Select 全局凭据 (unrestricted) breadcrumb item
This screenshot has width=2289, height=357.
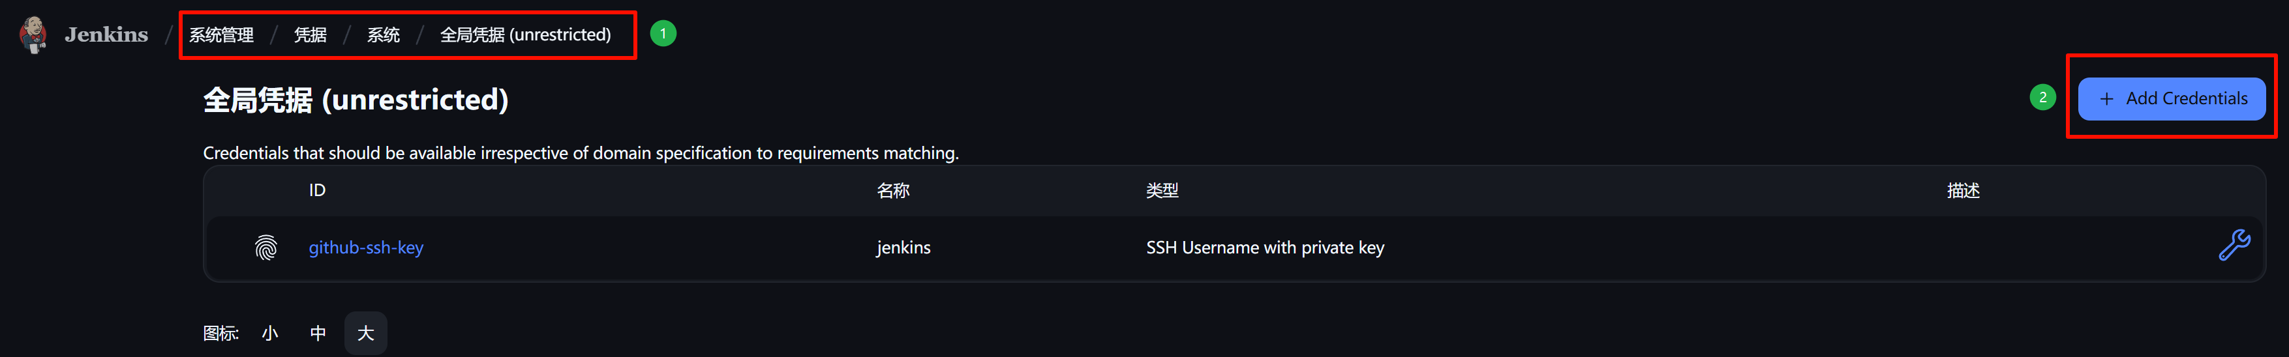tap(525, 35)
